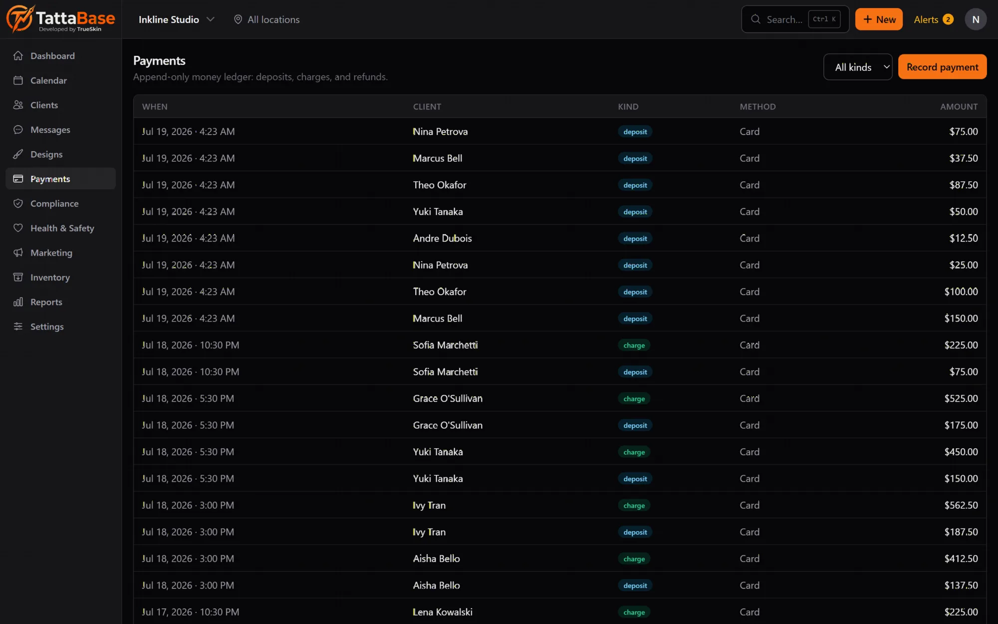Click the TattaBase logo
Image resolution: width=998 pixels, height=624 pixels.
60,19
